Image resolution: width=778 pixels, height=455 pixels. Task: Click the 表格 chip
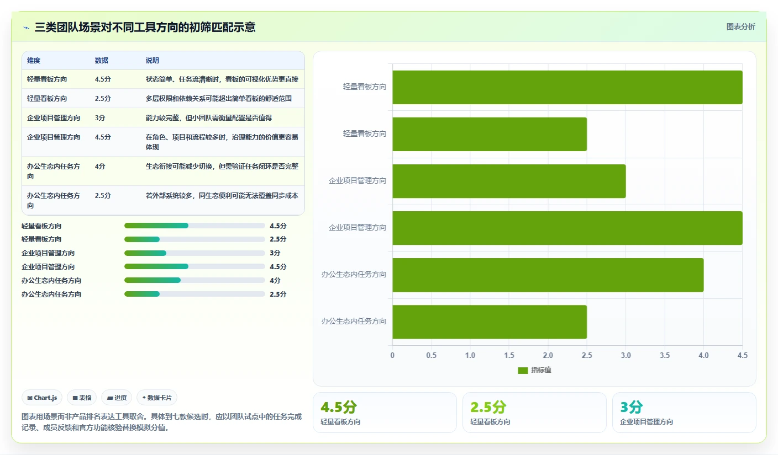[82, 398]
